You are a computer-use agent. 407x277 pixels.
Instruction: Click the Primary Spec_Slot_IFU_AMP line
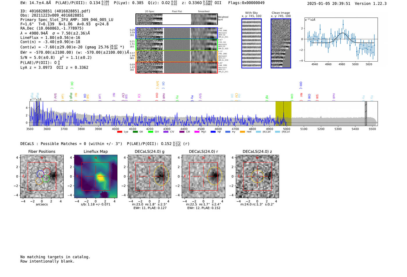point(67,20)
